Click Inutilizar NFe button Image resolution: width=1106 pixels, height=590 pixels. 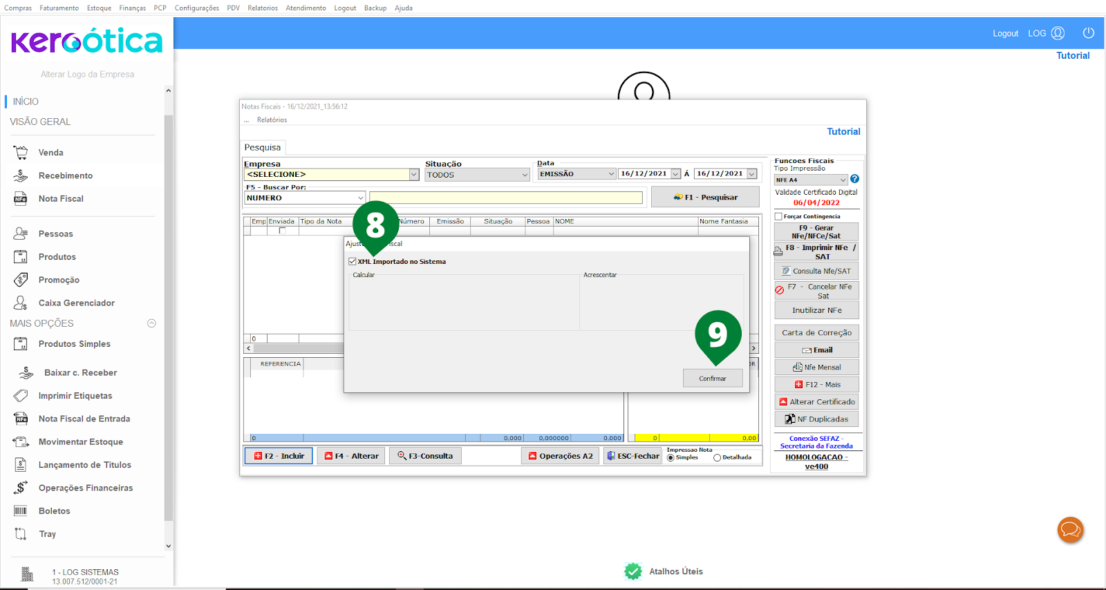(x=816, y=310)
